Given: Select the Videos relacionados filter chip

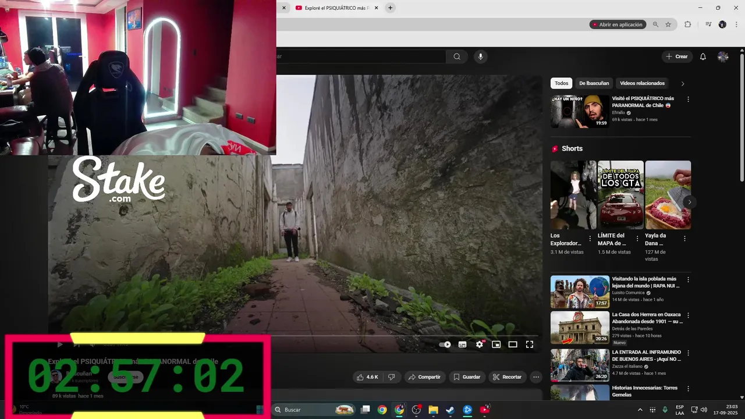Looking at the screenshot, I should click(x=642, y=83).
